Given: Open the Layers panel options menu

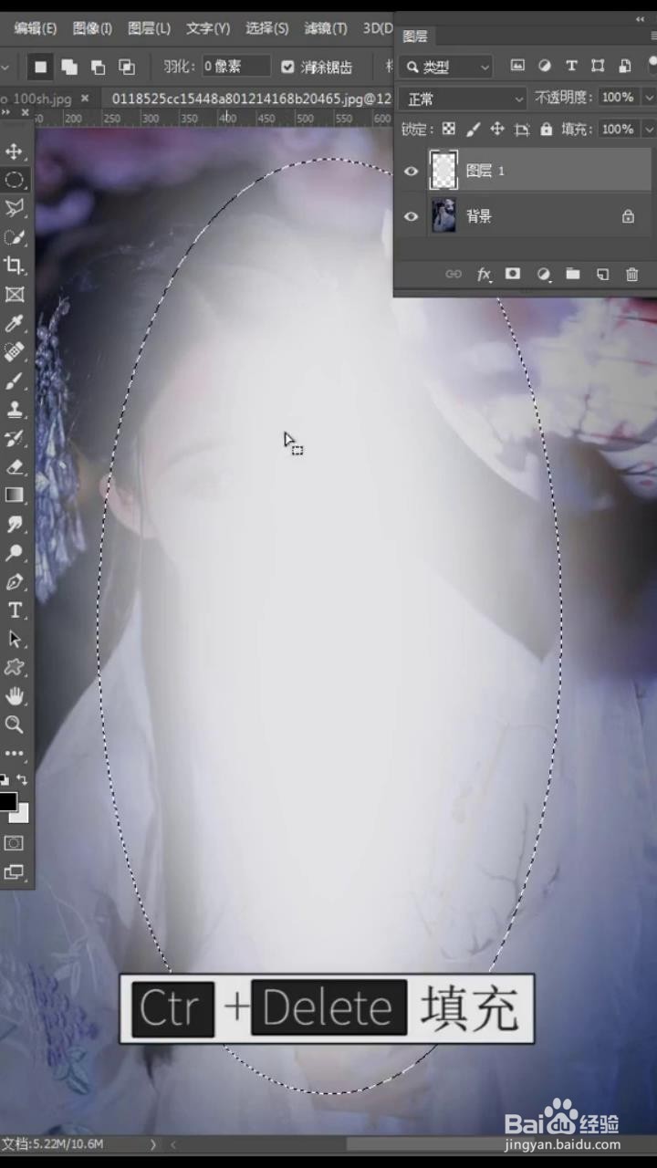Looking at the screenshot, I should pyautogui.click(x=653, y=36).
